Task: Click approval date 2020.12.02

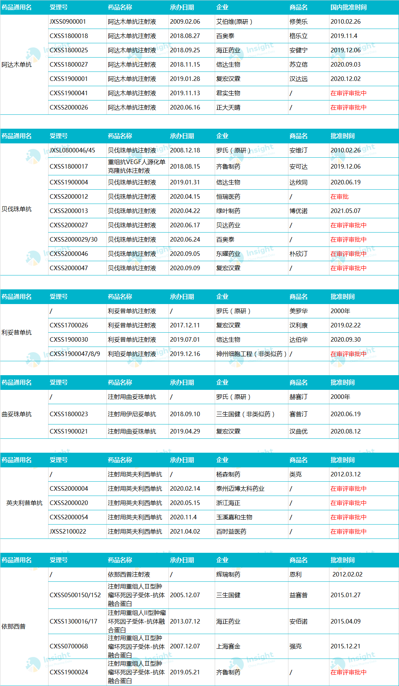Action: tap(346, 79)
